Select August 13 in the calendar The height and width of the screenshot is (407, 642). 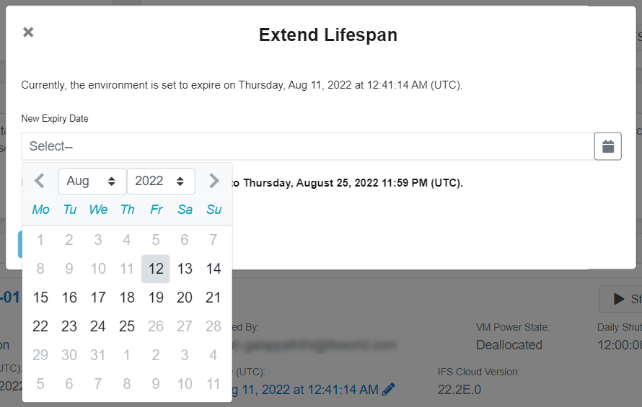tap(185, 269)
